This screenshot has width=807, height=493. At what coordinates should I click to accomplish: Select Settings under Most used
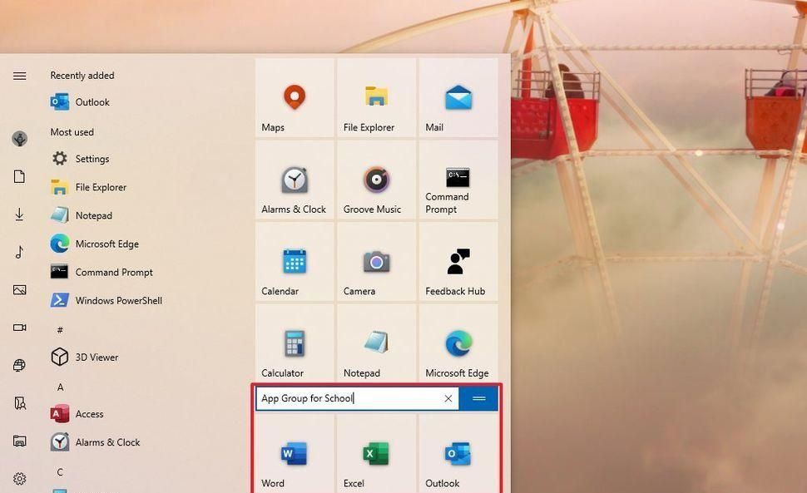pos(92,158)
